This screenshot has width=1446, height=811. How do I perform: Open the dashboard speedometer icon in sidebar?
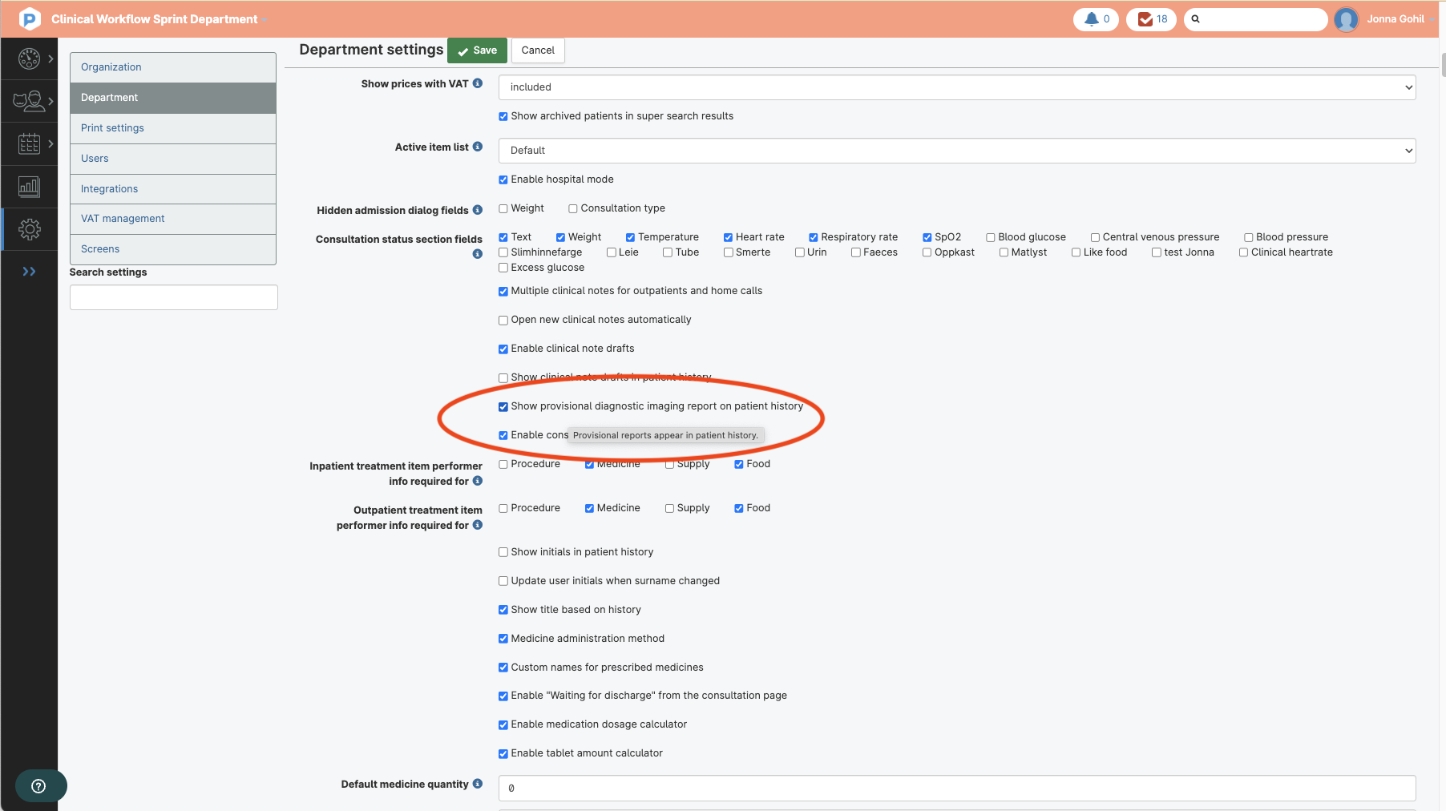pos(29,58)
